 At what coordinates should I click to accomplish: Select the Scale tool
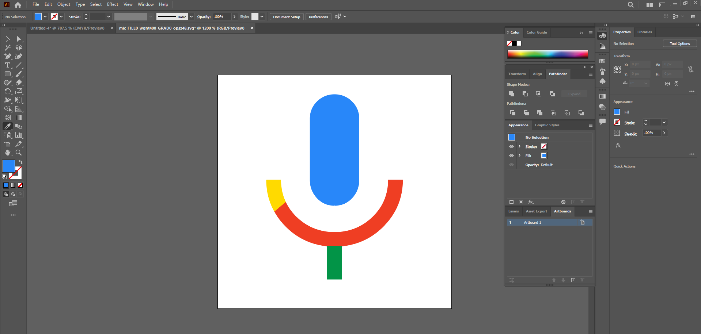pyautogui.click(x=19, y=91)
